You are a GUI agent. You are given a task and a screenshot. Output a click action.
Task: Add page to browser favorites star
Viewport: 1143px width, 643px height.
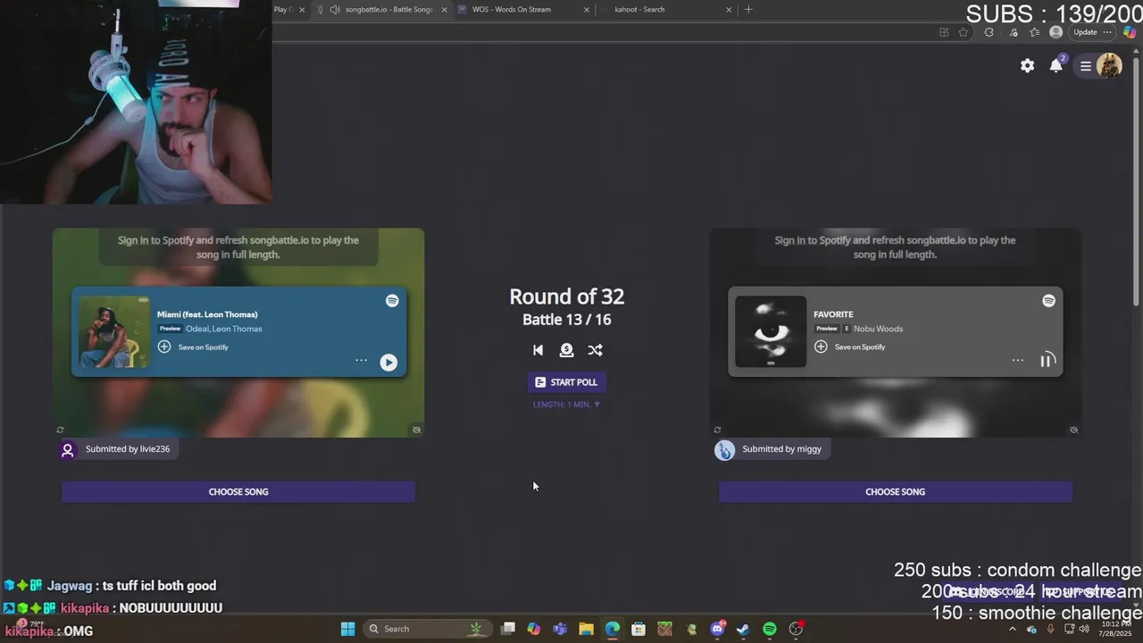(964, 32)
